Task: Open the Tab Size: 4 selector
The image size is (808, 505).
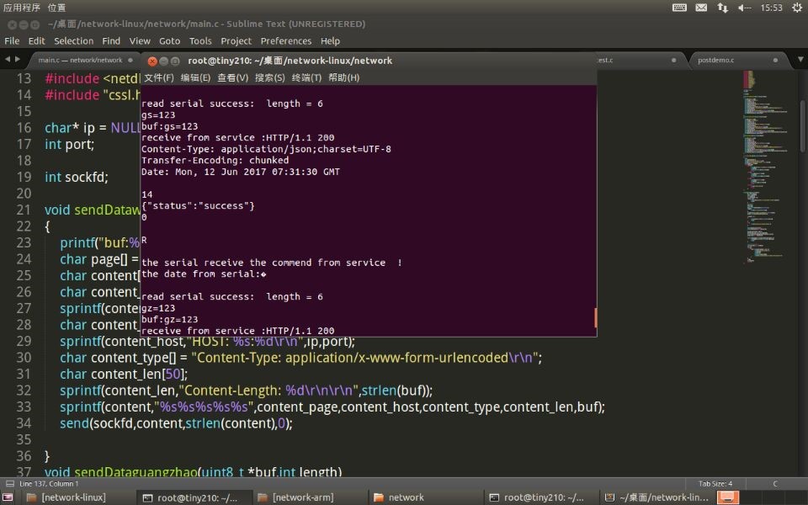Action: 715,483
